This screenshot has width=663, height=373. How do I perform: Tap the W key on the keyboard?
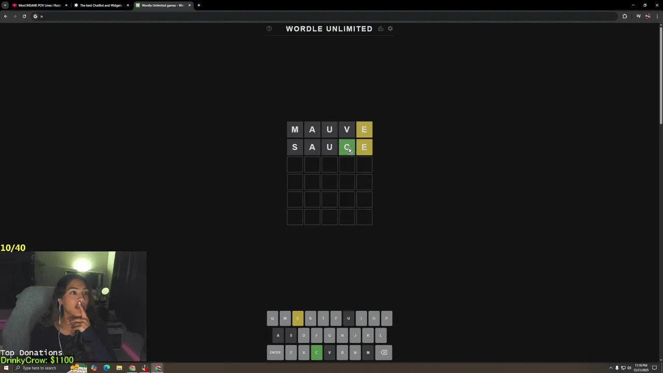[x=285, y=318]
